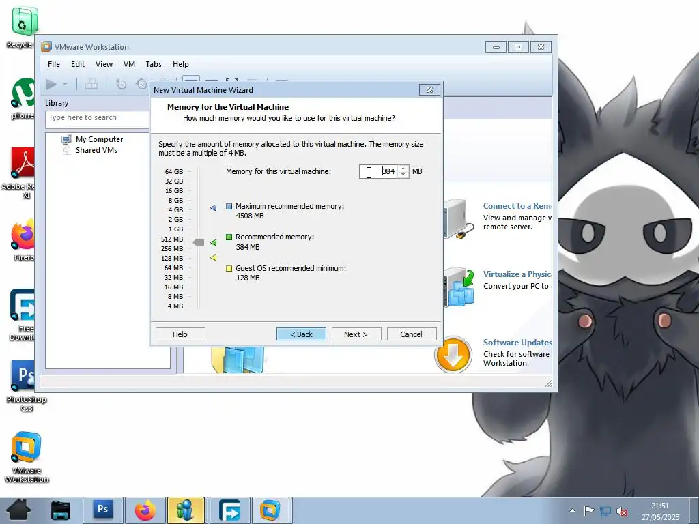Screen dimensions: 699x524
Task: Click the 64 GB label on the memory scale
Action: tap(174, 171)
